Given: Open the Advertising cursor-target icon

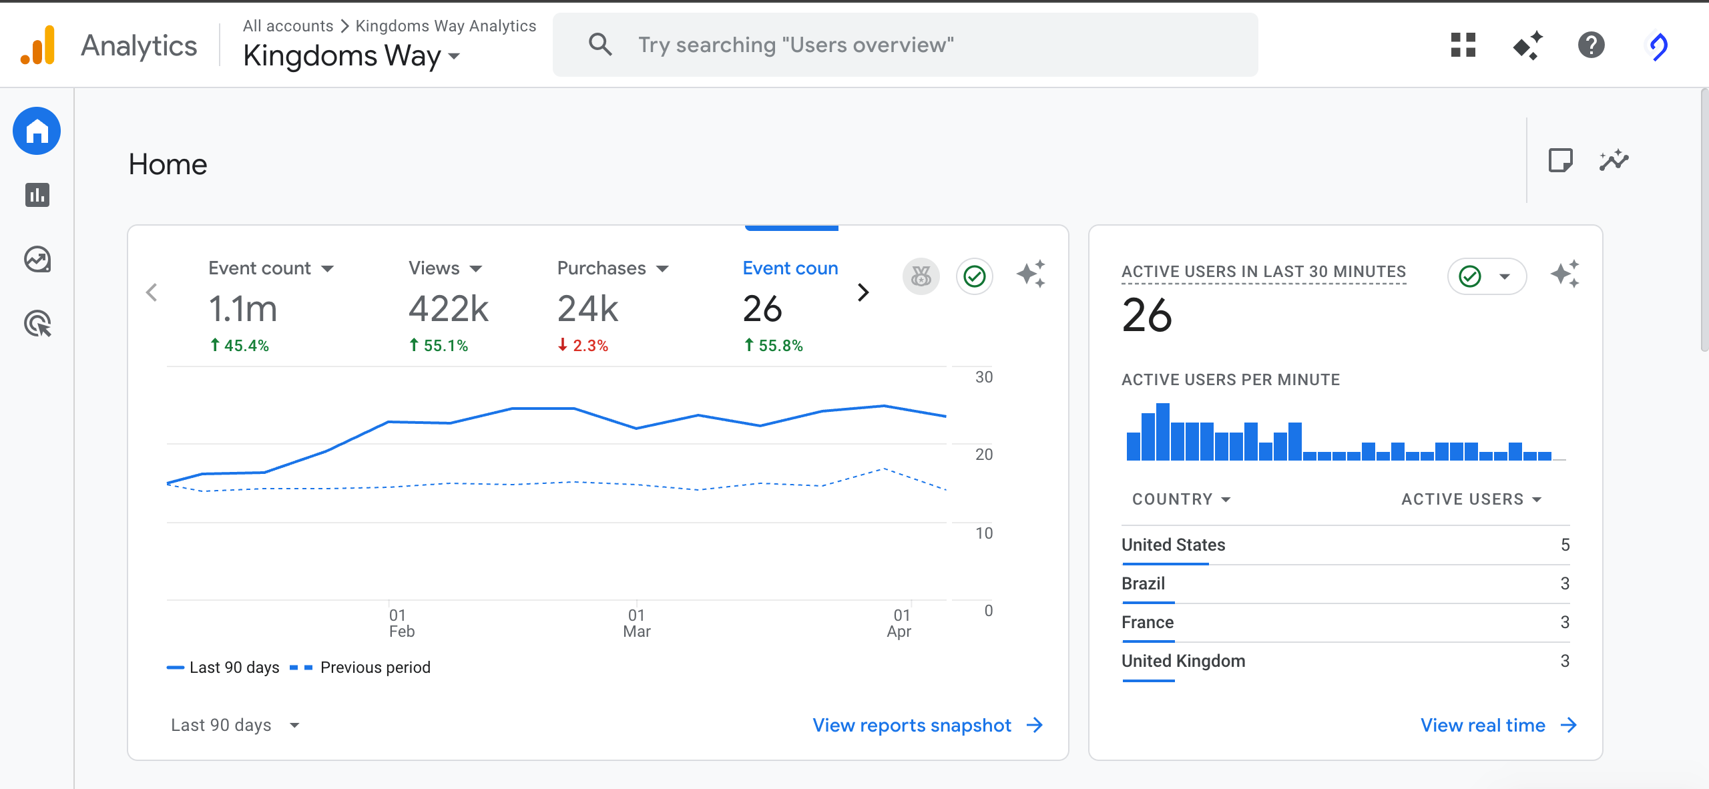Looking at the screenshot, I should coord(38,324).
